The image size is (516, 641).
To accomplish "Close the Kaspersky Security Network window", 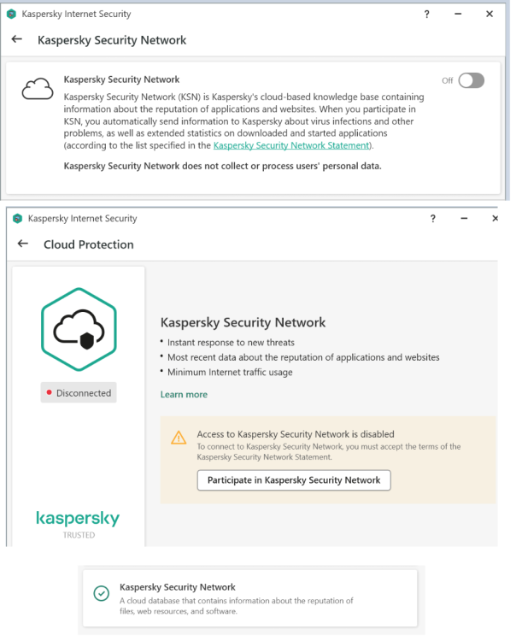I will pyautogui.click(x=490, y=14).
